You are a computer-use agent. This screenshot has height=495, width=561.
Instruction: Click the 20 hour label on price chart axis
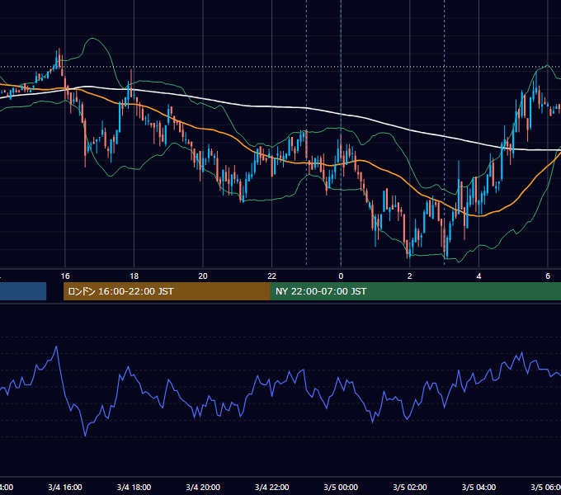click(x=203, y=276)
